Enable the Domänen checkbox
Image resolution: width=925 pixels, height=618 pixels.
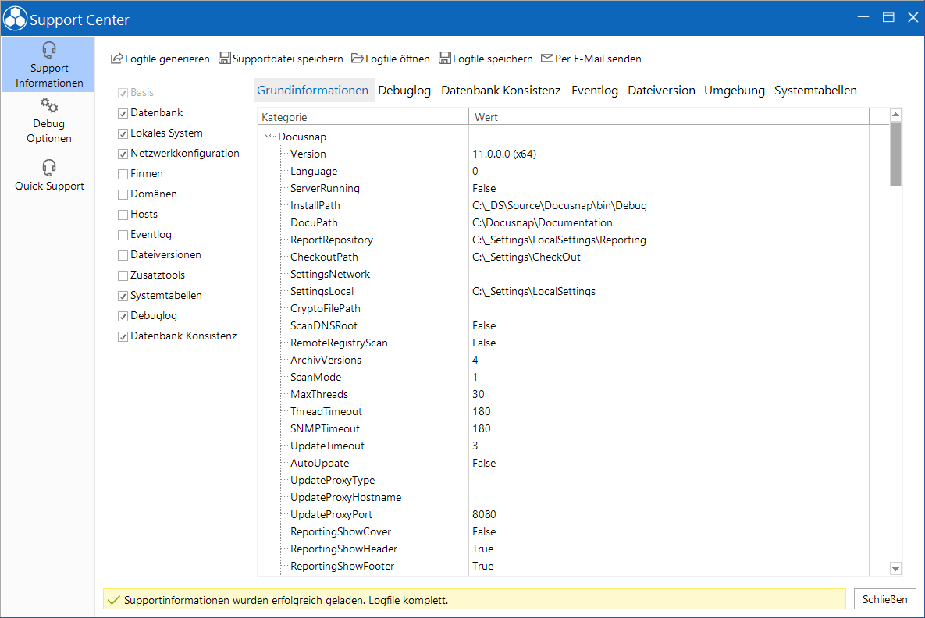coord(123,194)
